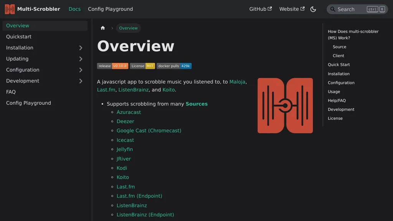Open the Last.fm (Endpoint) link
The height and width of the screenshot is (221, 393).
pos(139,196)
